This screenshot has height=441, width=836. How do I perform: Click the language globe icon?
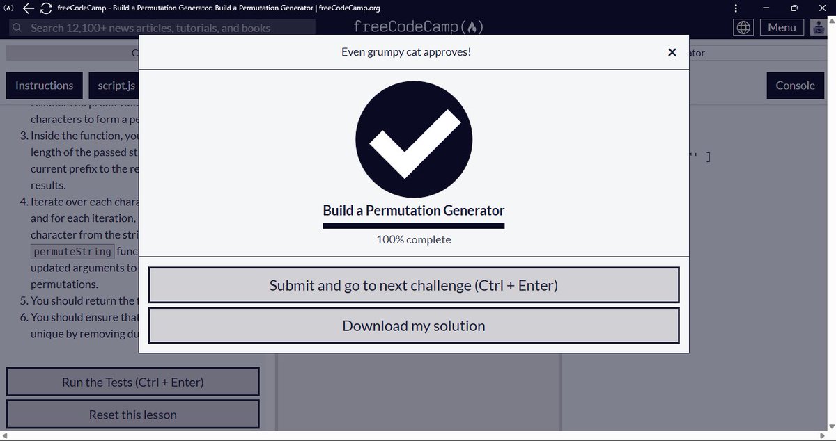[744, 27]
